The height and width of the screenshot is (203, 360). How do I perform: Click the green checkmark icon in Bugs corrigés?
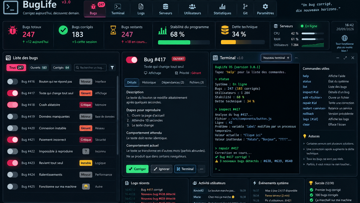[x=63, y=30]
